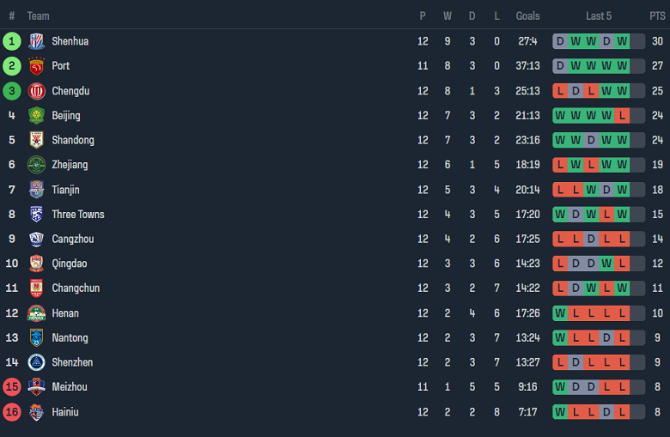The height and width of the screenshot is (437, 670).
Task: Click the Tianjin team crest
Action: tap(36, 190)
